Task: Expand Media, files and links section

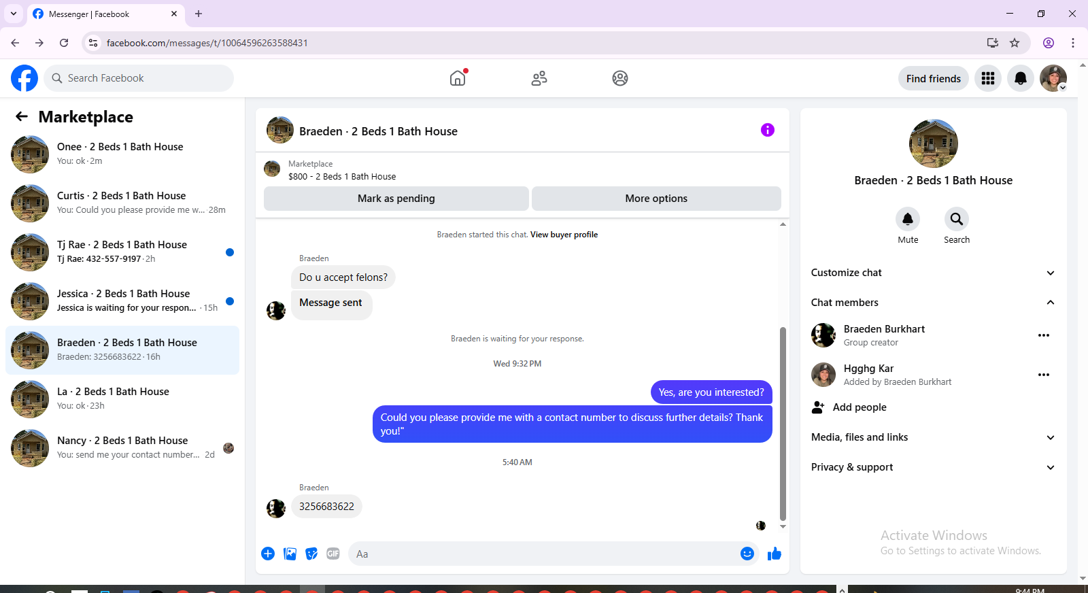Action: pos(934,437)
